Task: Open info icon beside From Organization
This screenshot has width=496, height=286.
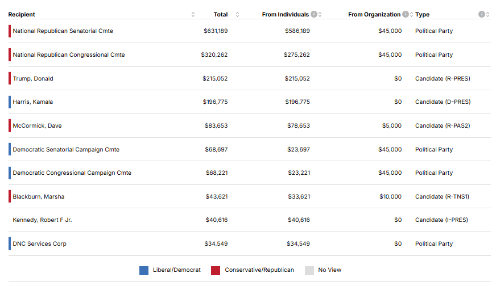Action: tap(406, 14)
